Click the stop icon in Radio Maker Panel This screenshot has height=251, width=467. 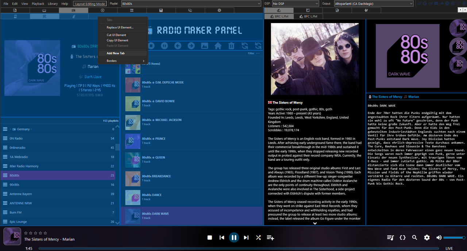click(151, 46)
